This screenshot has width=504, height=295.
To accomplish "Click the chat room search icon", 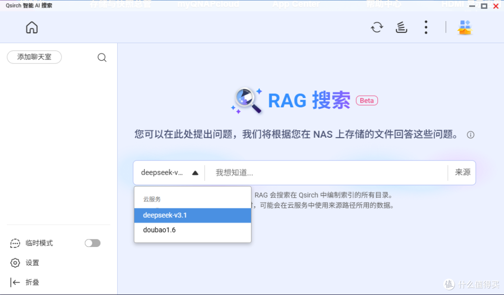I will click(102, 57).
